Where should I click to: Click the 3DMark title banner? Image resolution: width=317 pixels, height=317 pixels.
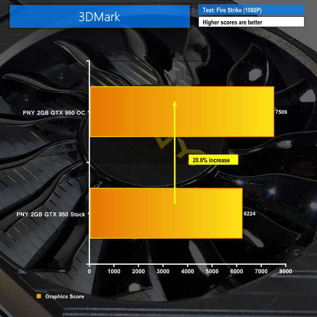click(x=100, y=16)
